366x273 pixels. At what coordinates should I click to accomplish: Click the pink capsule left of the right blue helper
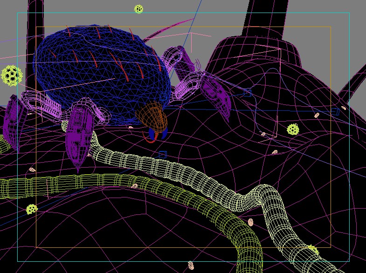317,115
